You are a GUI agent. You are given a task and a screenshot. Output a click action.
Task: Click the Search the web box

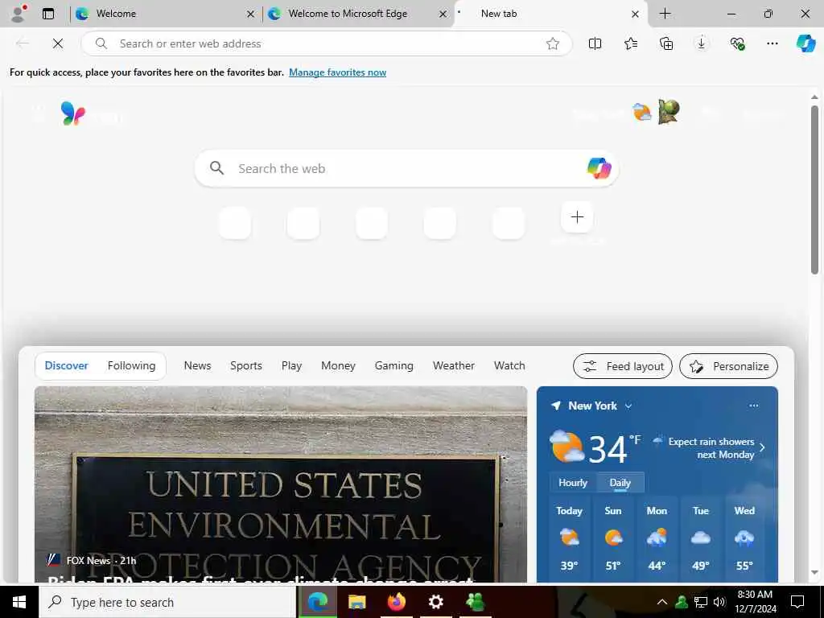406,169
